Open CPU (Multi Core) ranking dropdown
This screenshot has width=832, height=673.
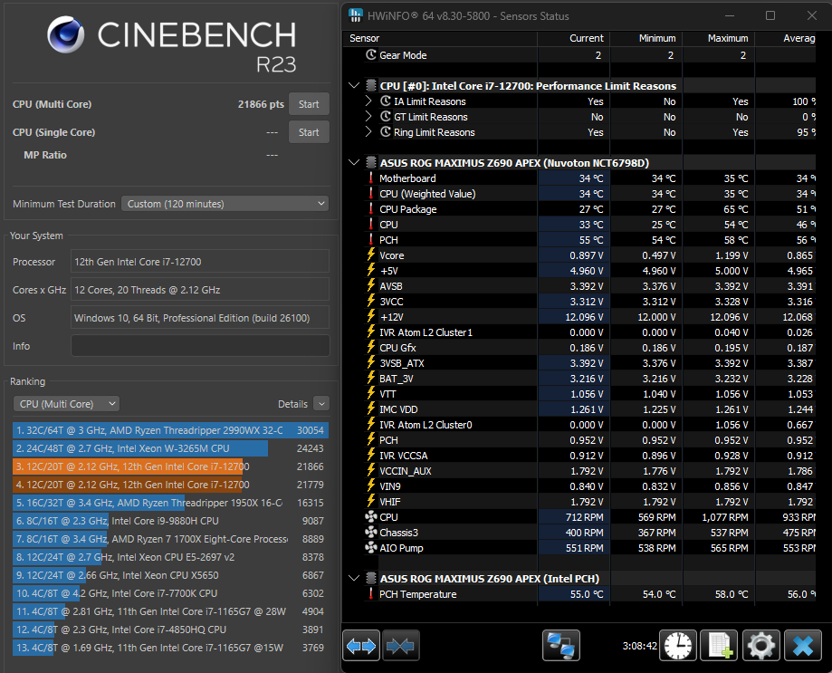(66, 404)
